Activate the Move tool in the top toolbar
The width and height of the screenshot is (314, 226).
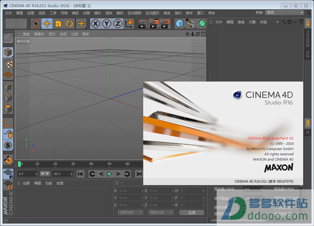pos(47,24)
